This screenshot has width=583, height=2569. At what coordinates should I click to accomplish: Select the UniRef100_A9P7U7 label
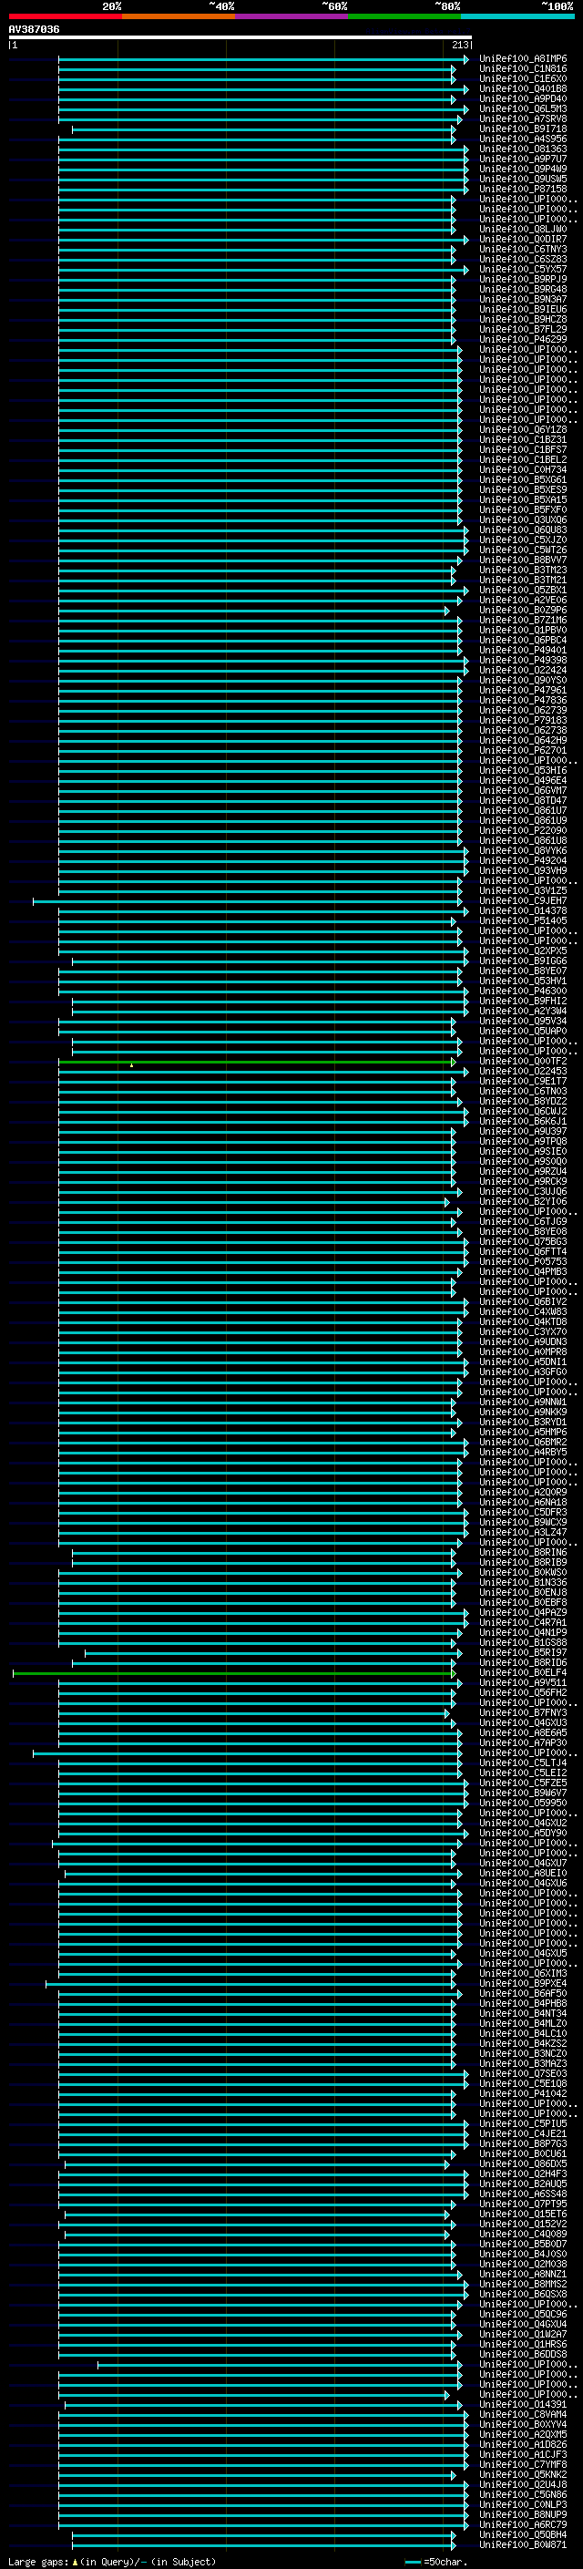pyautogui.click(x=523, y=159)
